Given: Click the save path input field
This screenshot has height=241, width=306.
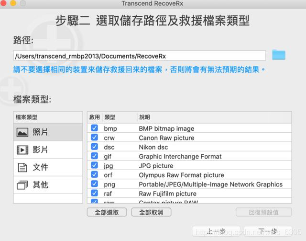Looking at the screenshot, I should pos(140,56).
